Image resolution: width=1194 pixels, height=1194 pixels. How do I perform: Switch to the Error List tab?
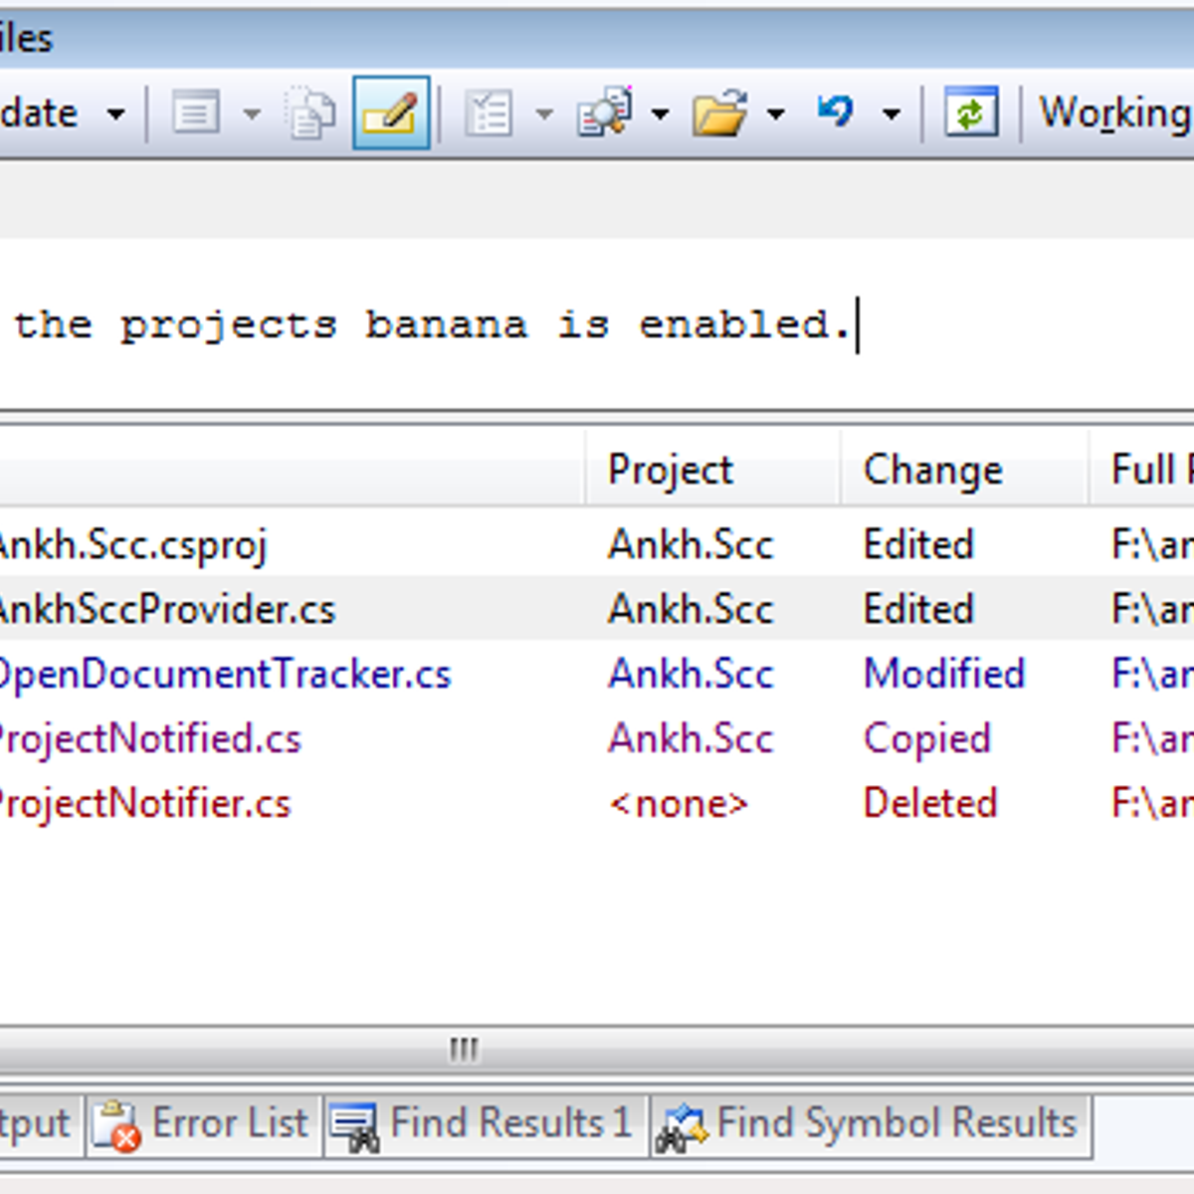[x=203, y=1124]
